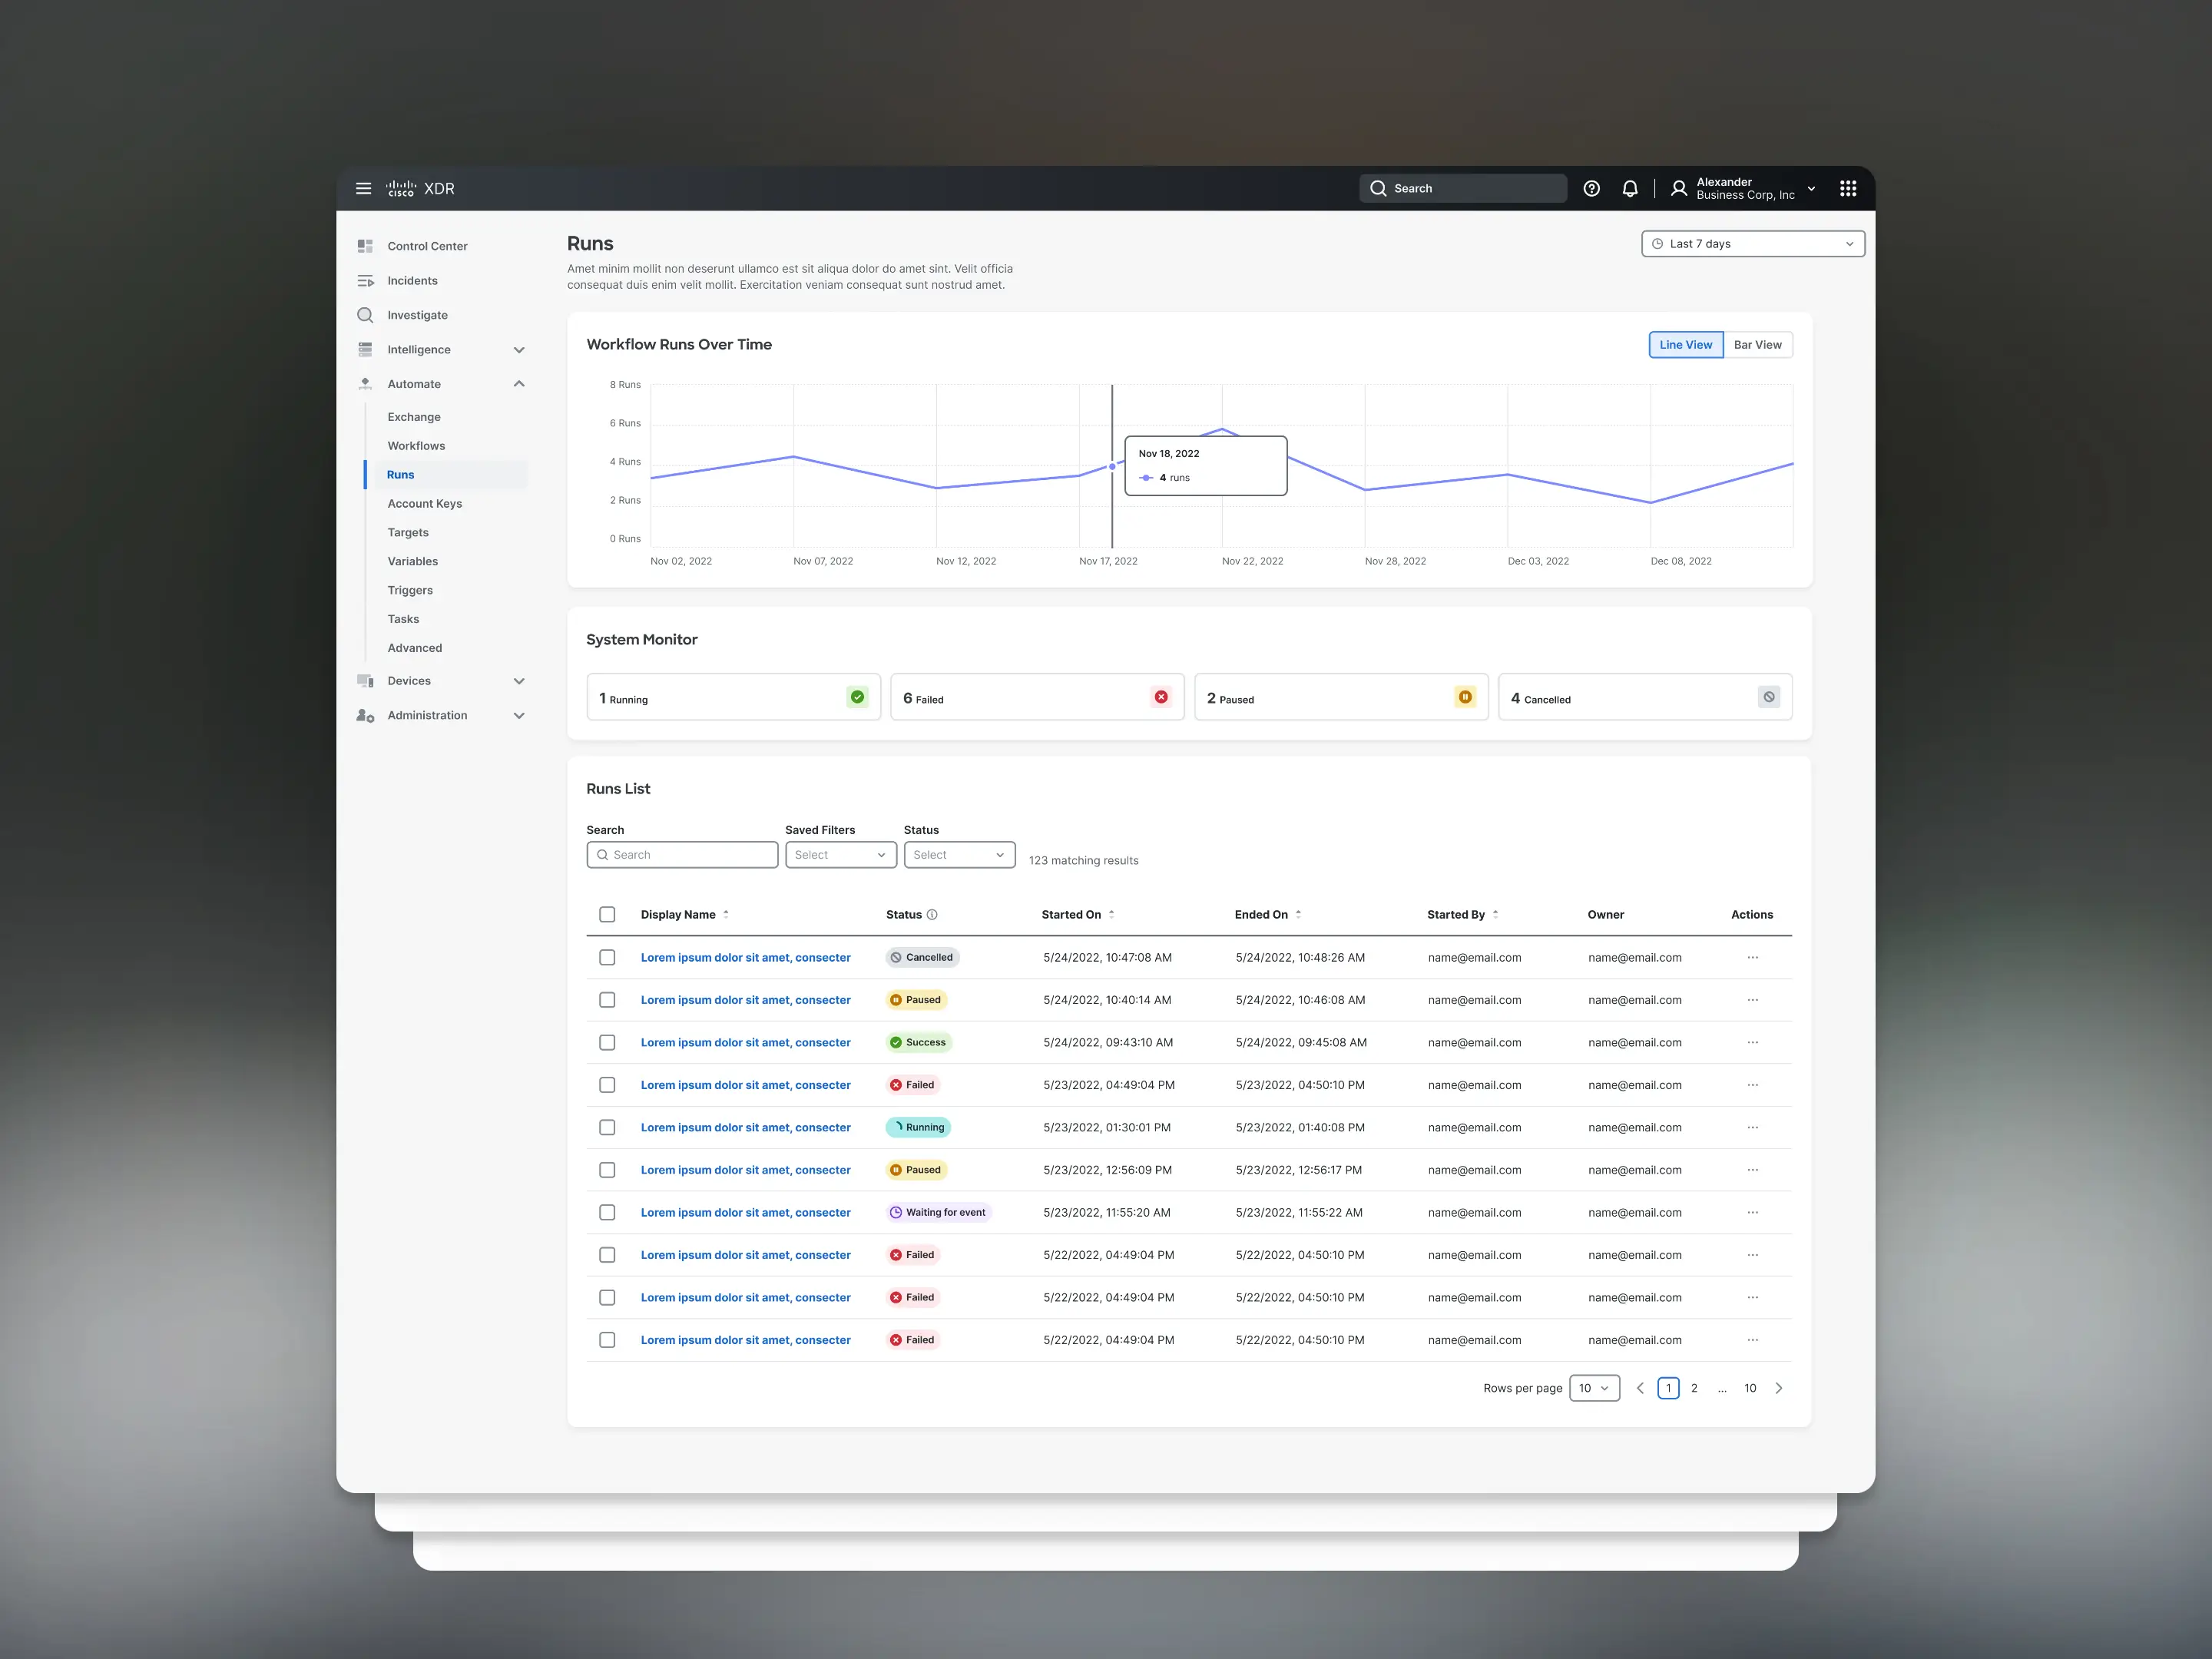Open the apps grid launcher icon

click(x=1848, y=188)
